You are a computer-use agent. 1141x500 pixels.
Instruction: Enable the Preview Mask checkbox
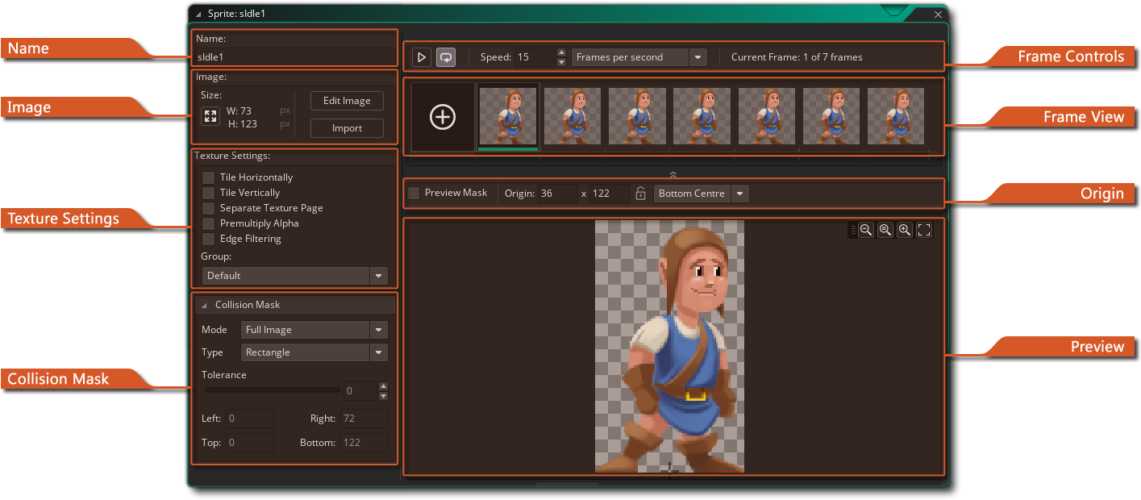pos(414,193)
